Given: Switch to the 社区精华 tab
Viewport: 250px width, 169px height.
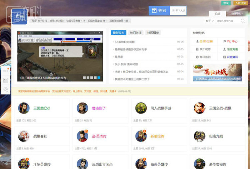Looking at the screenshot, I should (x=153, y=33).
